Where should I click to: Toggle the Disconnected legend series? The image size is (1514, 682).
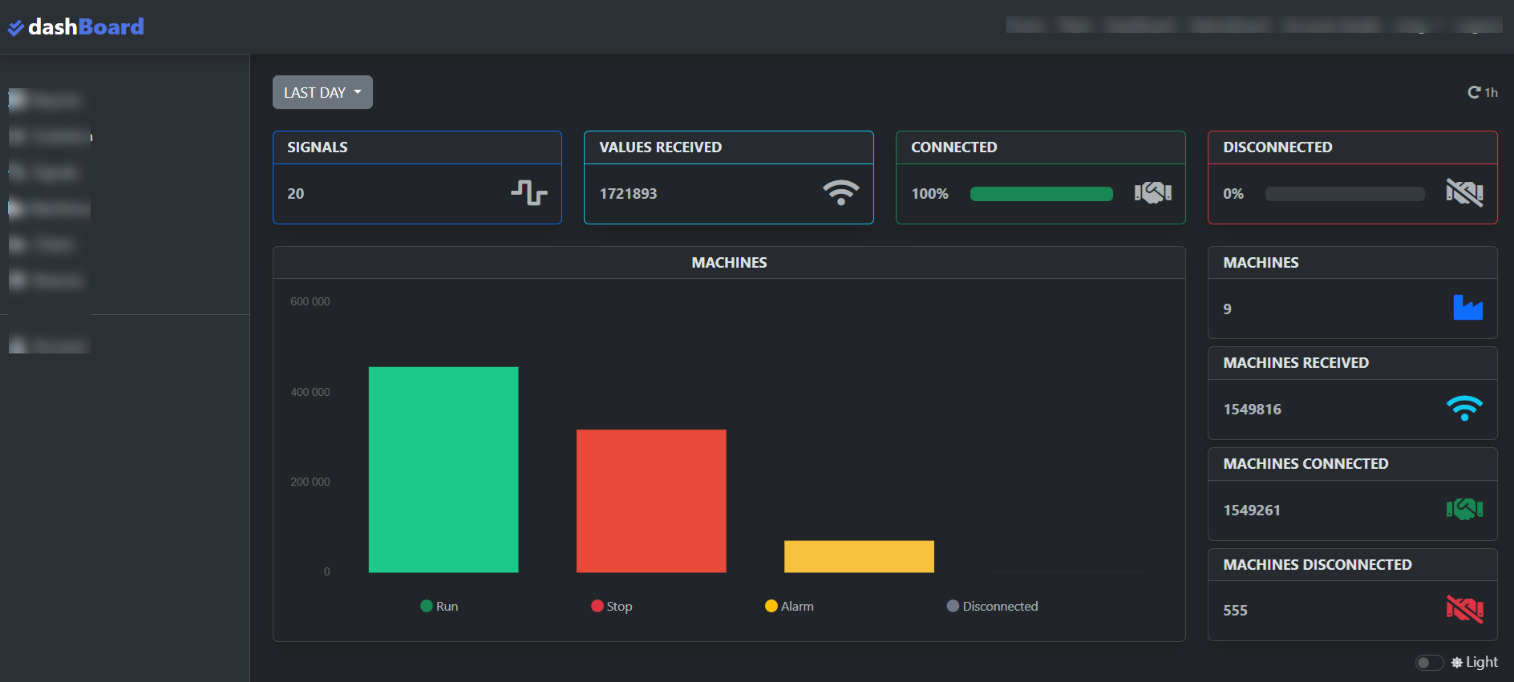(993, 606)
